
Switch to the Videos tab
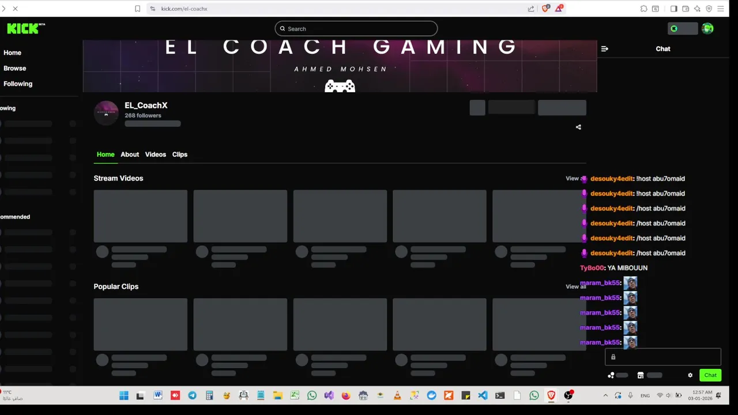[155, 154]
